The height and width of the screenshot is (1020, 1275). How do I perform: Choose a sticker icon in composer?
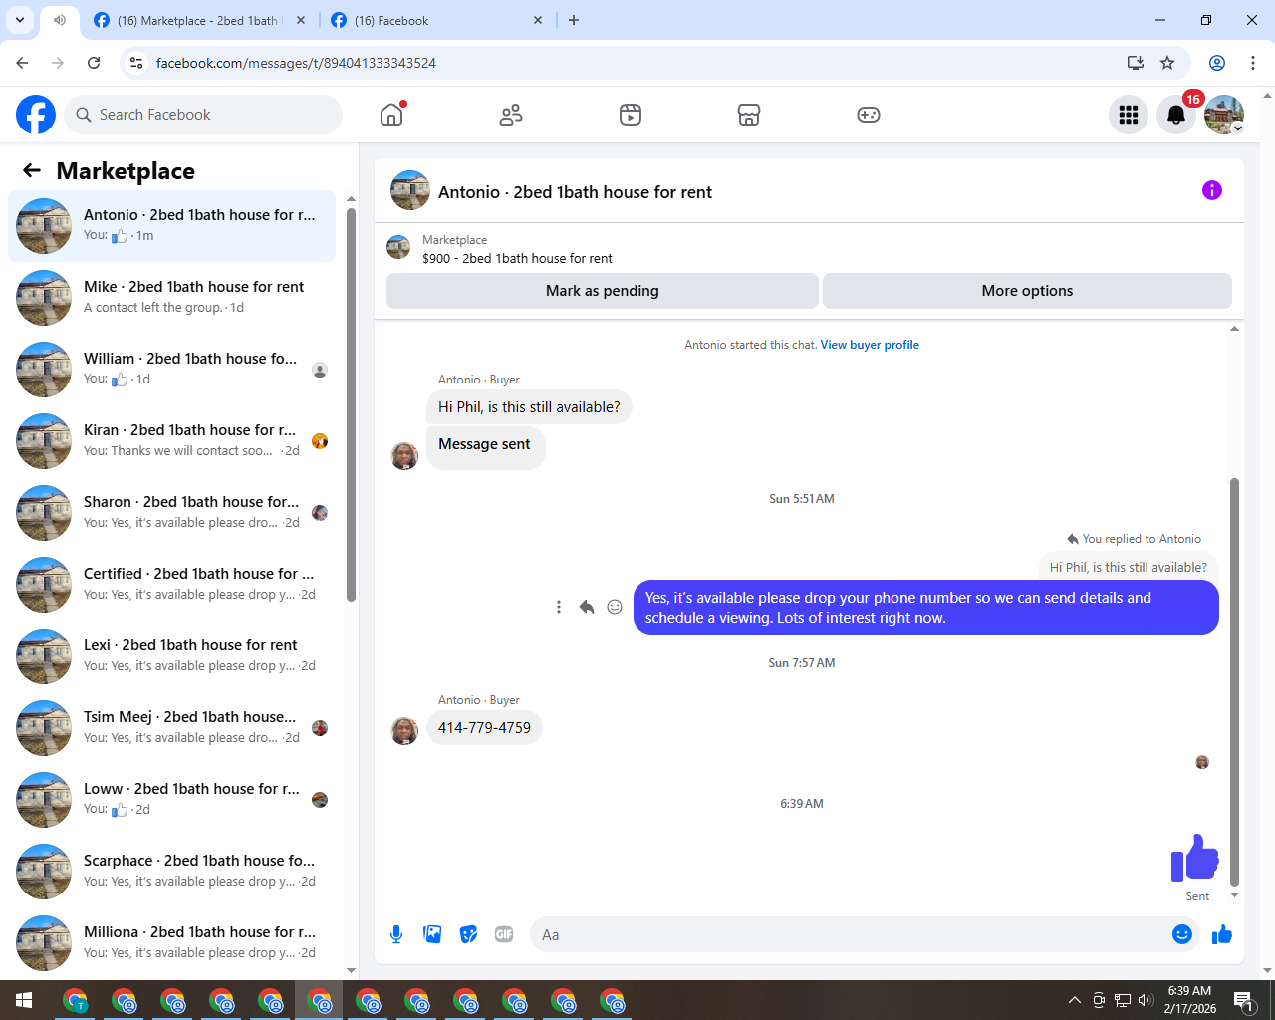click(x=468, y=934)
